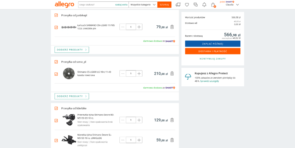295x148 pixels.
Task: Open the rear derailleur product thumbnail
Action: [69, 120]
